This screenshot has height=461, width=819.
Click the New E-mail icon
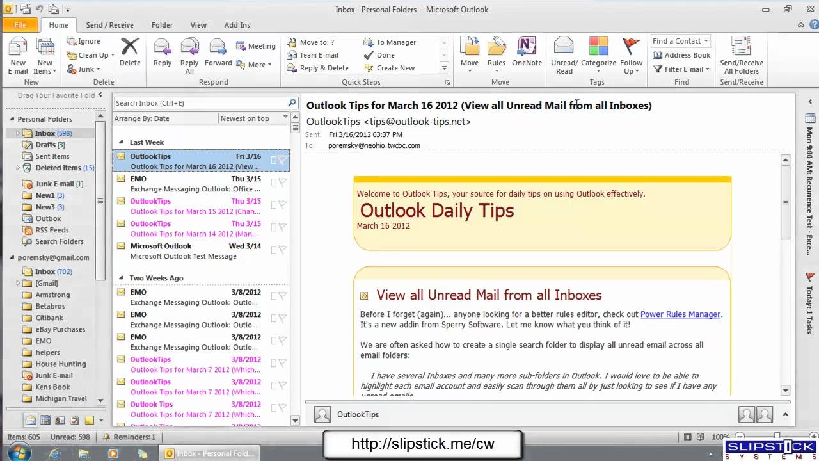pos(18,47)
